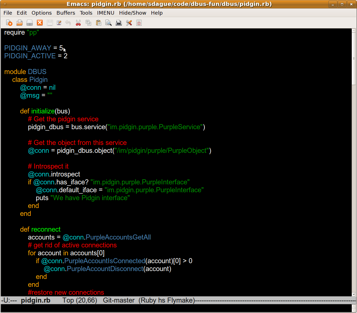
Task: Print the buffer with printer icon
Action: point(119,23)
